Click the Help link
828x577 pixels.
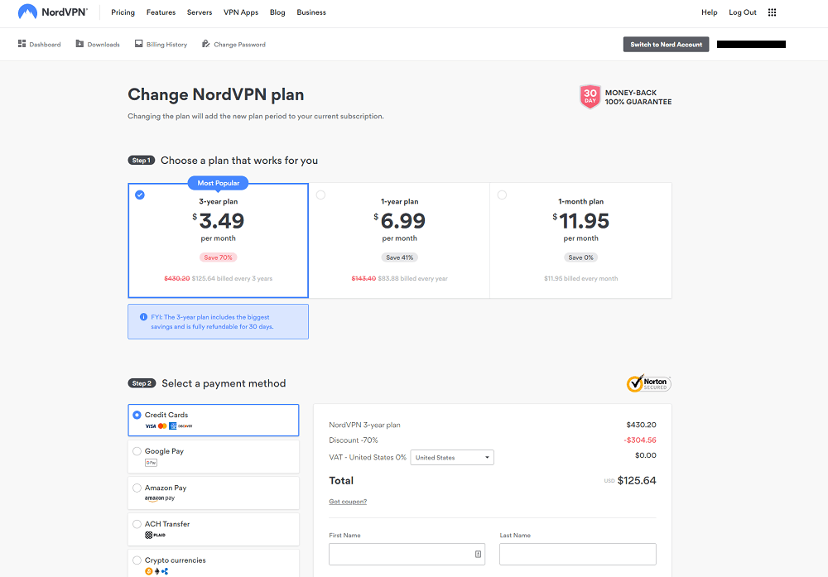(x=710, y=12)
